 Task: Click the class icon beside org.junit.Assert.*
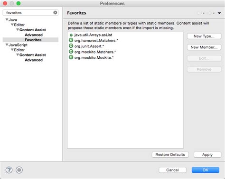coord(71,46)
